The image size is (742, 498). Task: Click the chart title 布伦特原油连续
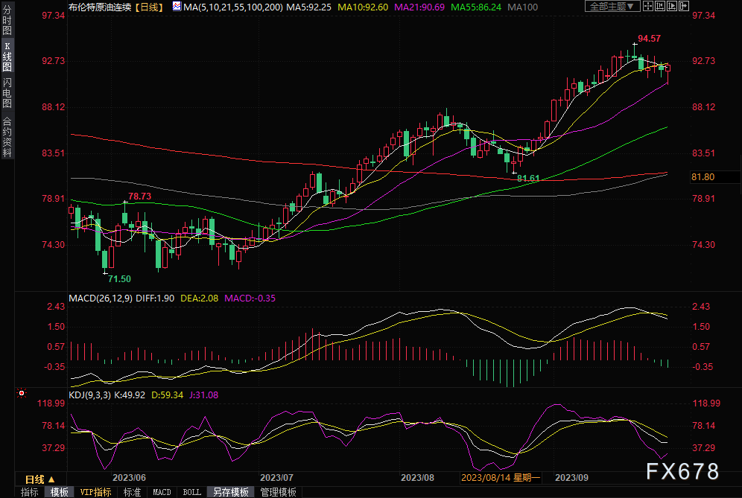click(99, 7)
